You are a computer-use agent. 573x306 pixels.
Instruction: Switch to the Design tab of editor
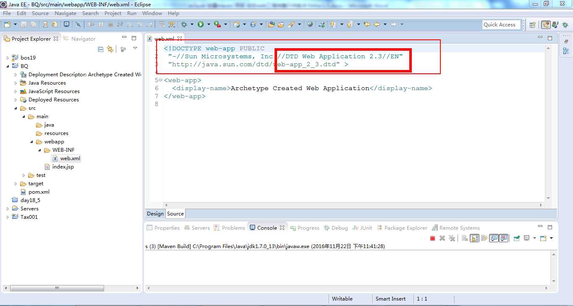pyautogui.click(x=155, y=214)
